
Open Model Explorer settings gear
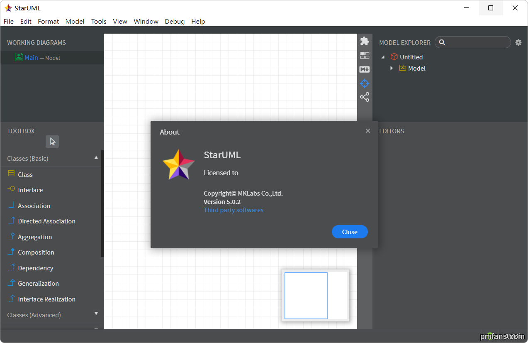tap(518, 42)
